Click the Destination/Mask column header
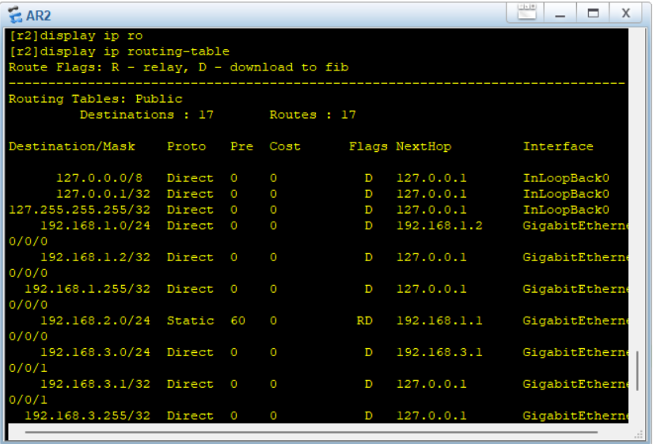Screen dimensions: 653x444 coord(72,146)
